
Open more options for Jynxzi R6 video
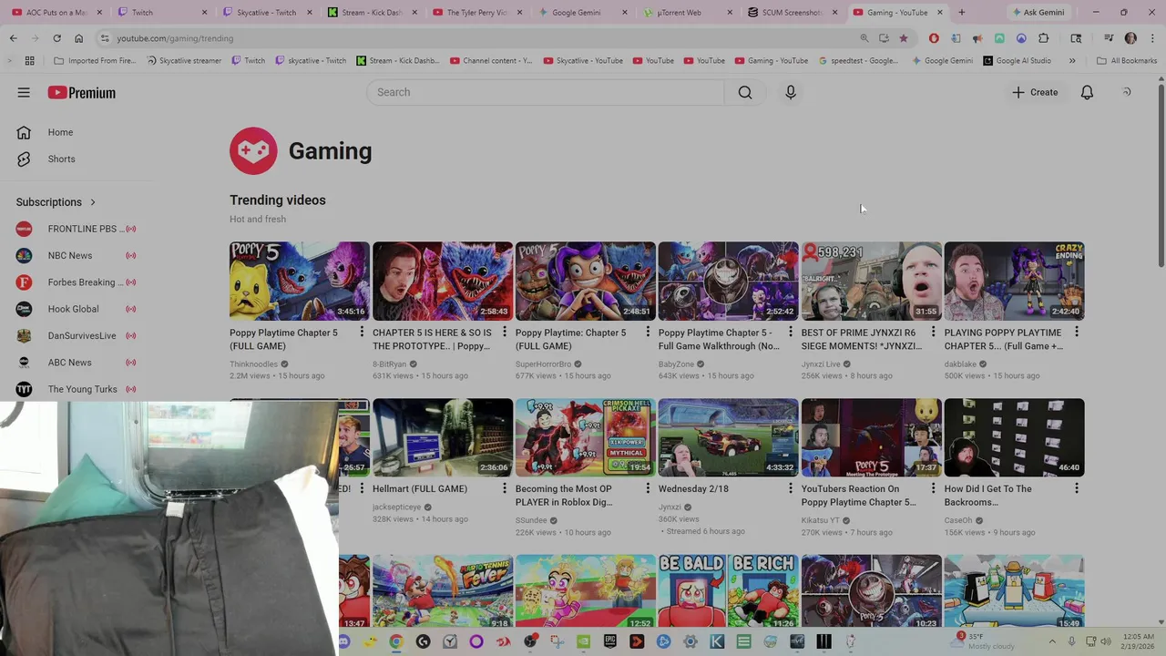(x=934, y=332)
